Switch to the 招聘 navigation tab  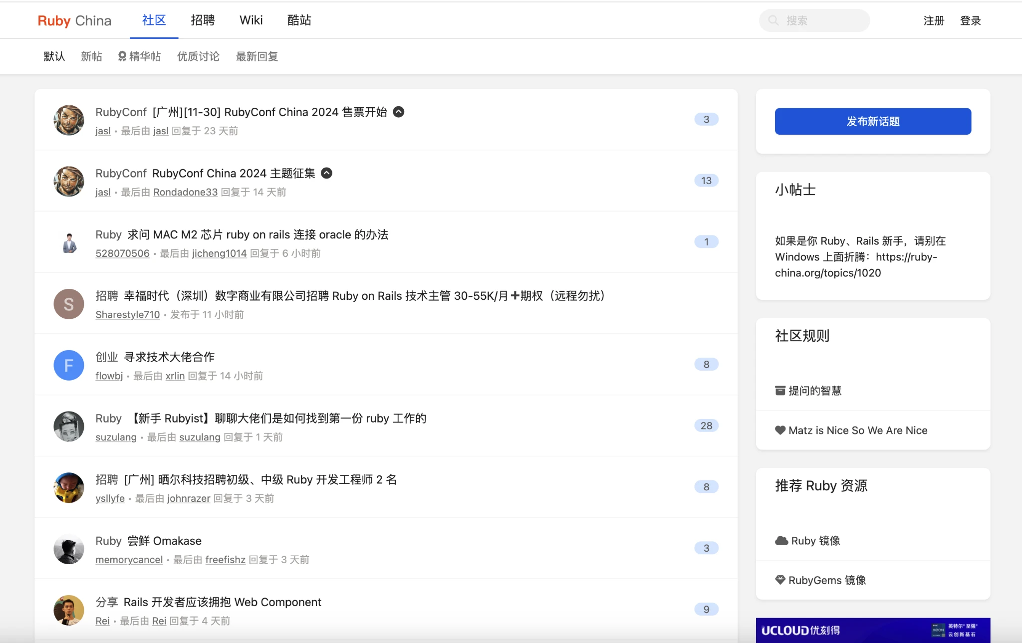pos(203,20)
